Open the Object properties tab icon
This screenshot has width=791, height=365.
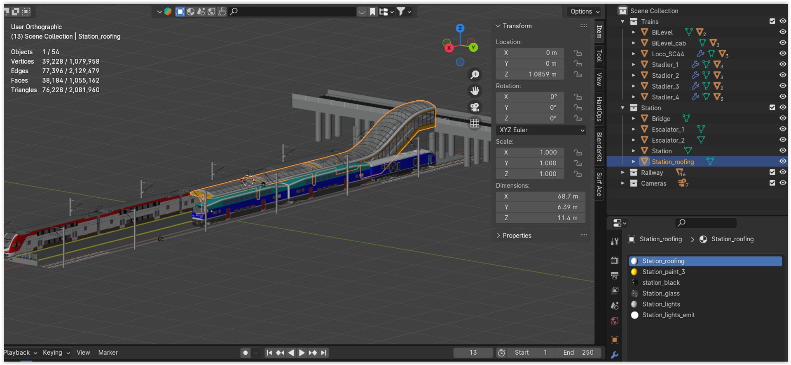tap(615, 340)
